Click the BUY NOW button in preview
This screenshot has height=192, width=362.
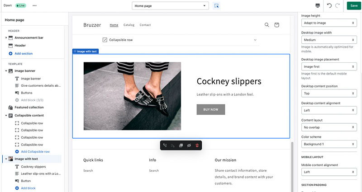(211, 109)
